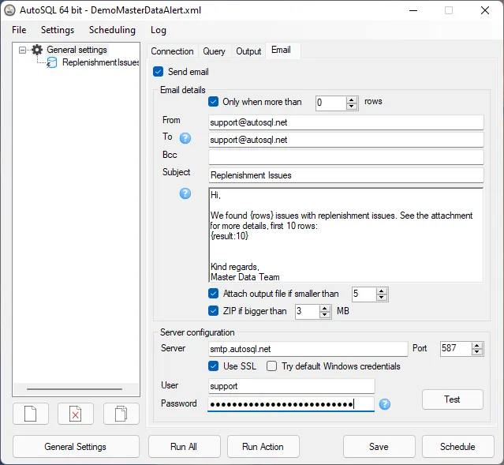Increase attach file size limit spinner

coord(382,291)
